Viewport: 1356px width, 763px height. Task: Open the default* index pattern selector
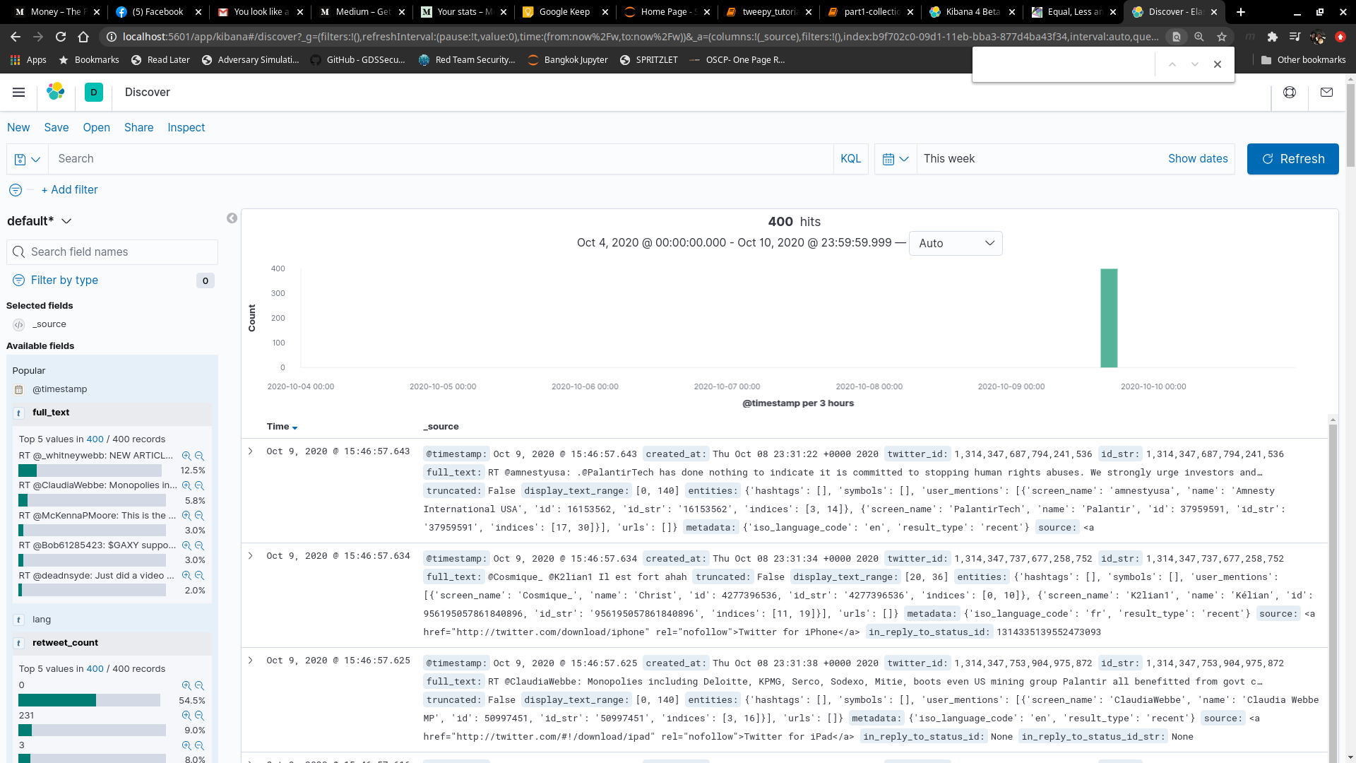point(40,221)
